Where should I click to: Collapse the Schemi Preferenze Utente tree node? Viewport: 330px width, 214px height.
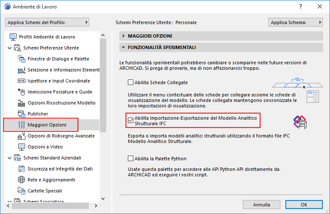pos(9,48)
